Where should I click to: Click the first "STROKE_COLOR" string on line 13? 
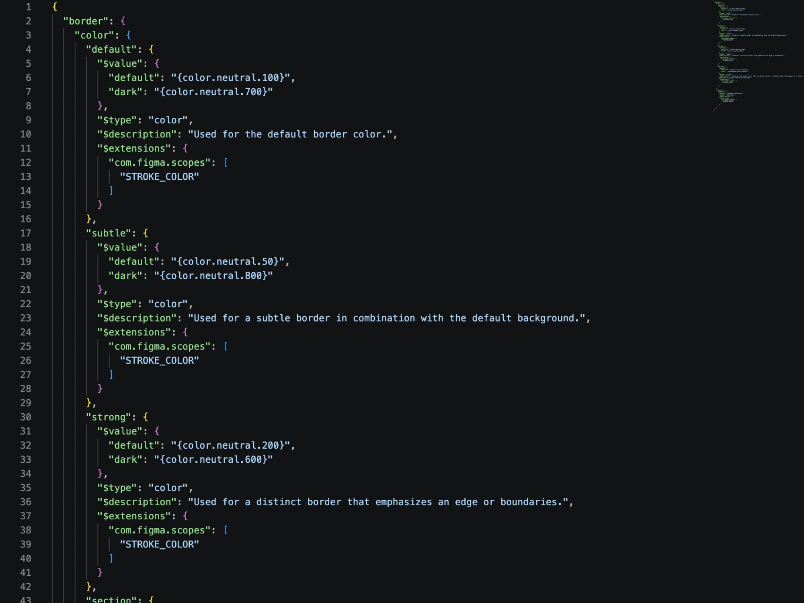(x=160, y=176)
